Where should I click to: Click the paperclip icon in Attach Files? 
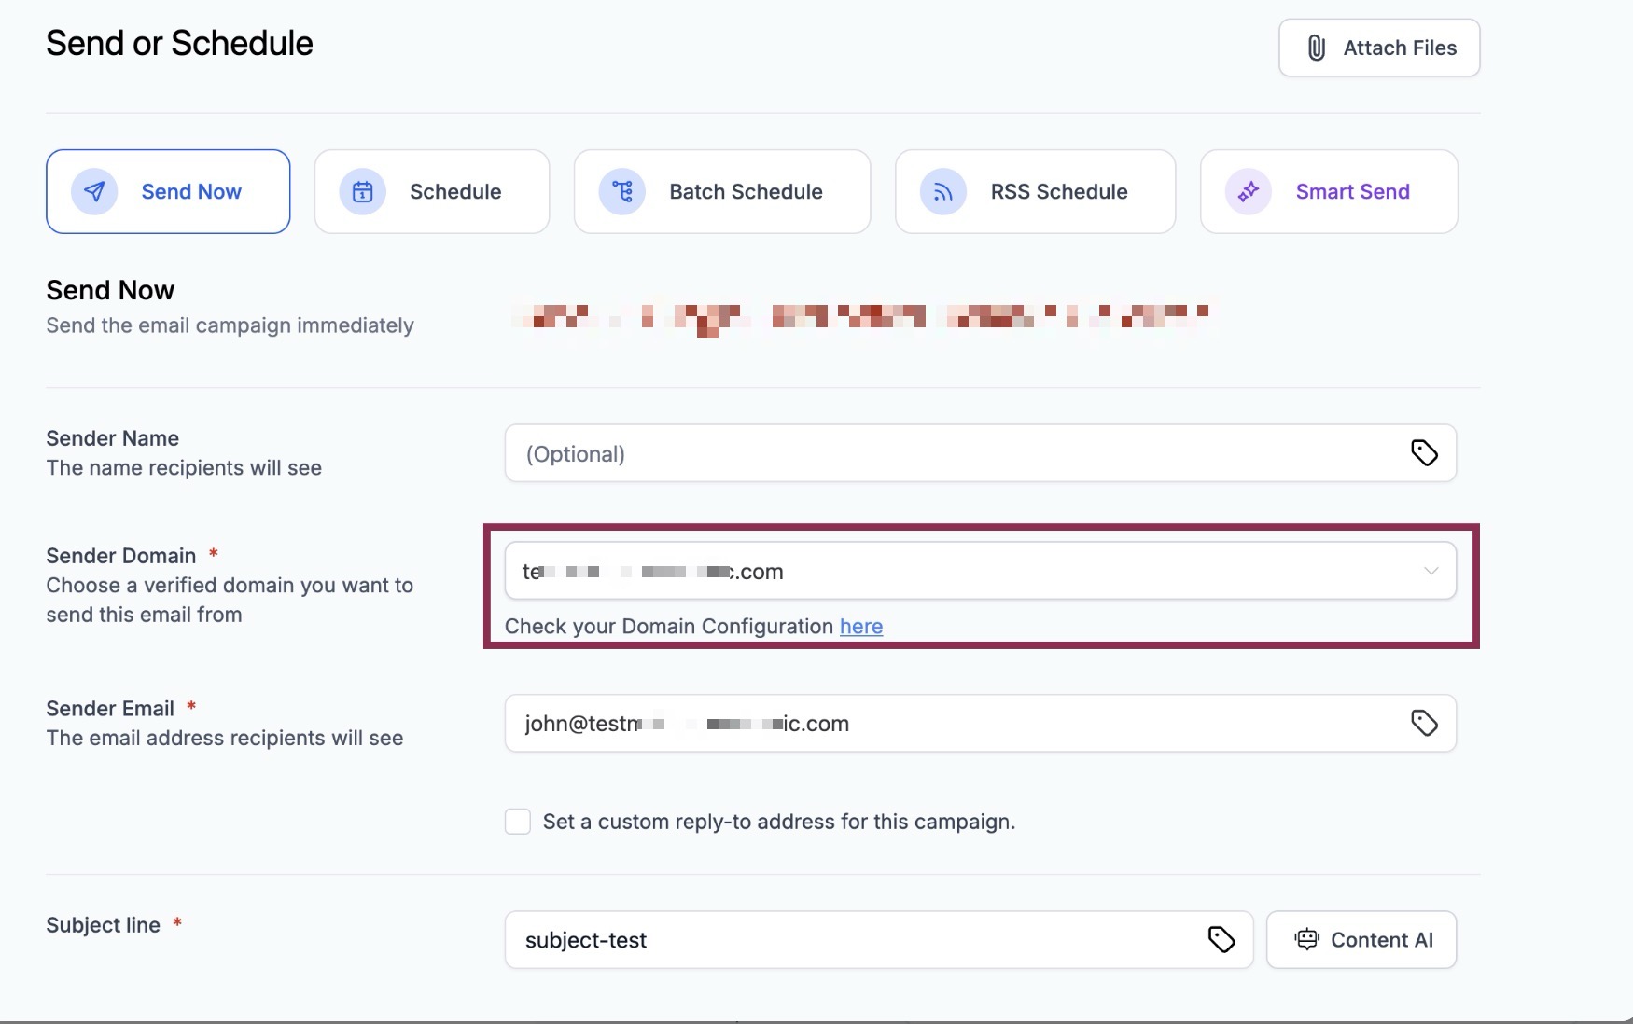(1316, 48)
